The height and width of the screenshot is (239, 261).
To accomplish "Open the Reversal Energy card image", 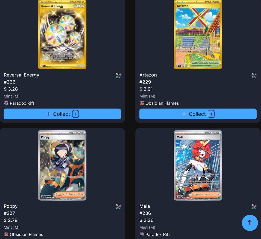I will [62, 34].
